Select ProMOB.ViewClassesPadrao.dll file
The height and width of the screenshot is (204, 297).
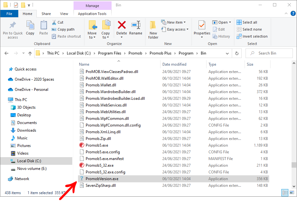coord(174,72)
